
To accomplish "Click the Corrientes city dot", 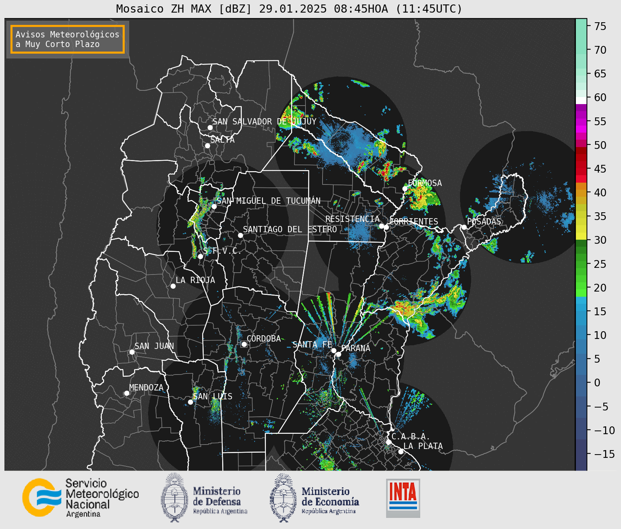I will point(386,227).
